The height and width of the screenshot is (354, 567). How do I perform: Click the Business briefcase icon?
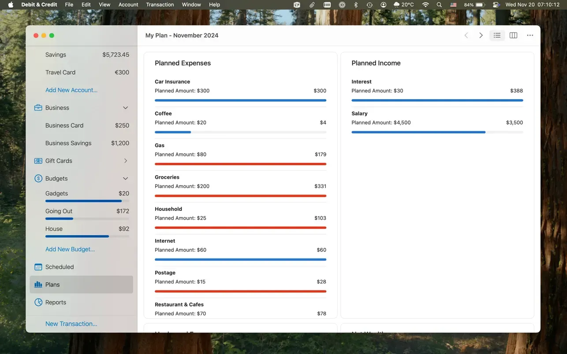[38, 108]
